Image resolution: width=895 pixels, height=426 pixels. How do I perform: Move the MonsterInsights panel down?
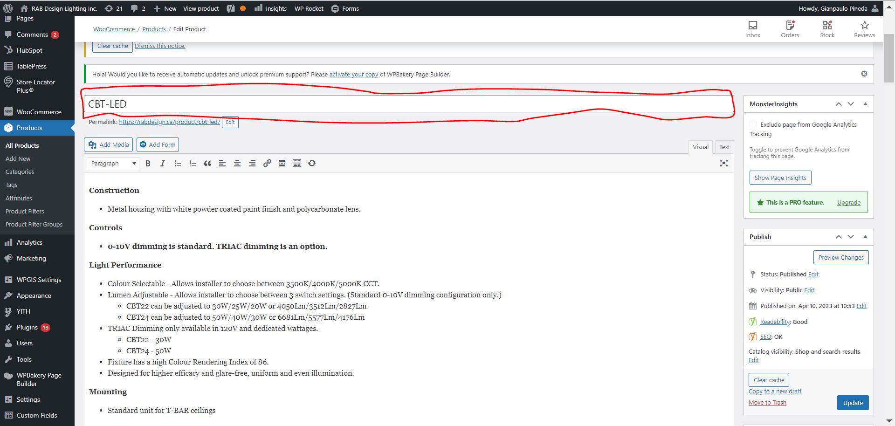coord(851,104)
